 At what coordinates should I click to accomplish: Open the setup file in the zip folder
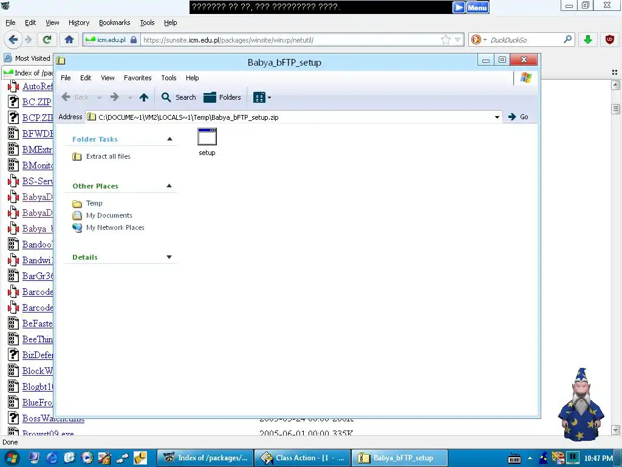207,142
